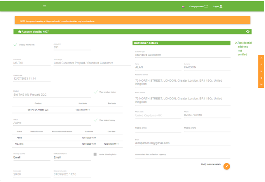Open side tab M on the orange sidebar
The height and width of the screenshot is (182, 265).
[261, 84]
